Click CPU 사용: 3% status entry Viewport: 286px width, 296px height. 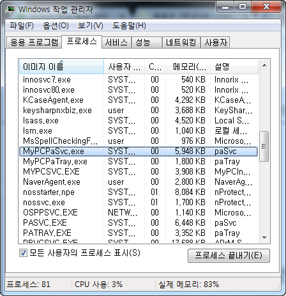point(99,284)
